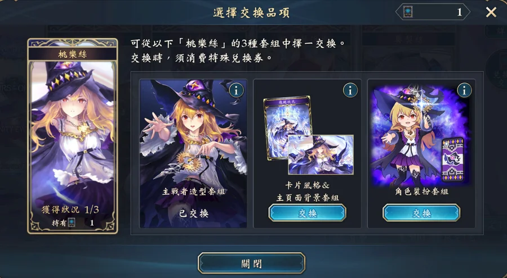Click 交換 under 角色裝扮套組
507x278 pixels.
pos(421,213)
